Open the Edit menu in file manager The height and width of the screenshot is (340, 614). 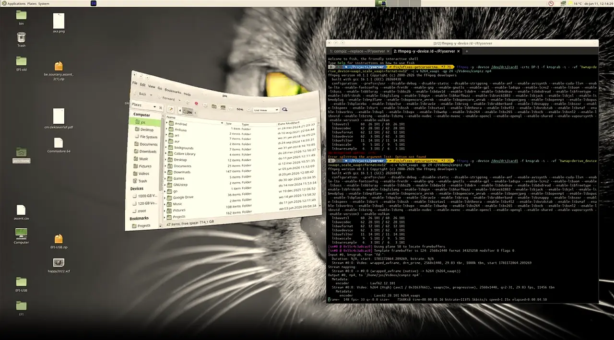pos(142,84)
